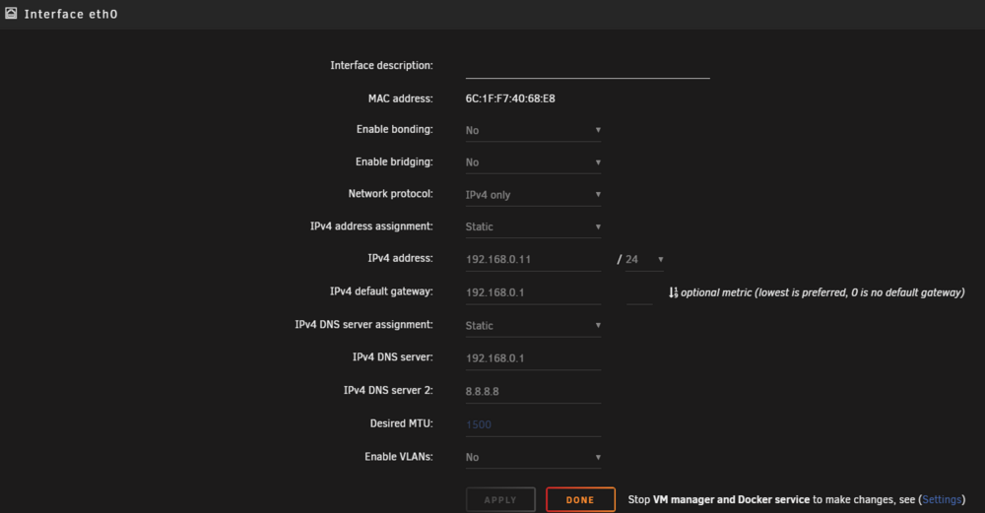Click the MAC address label

pos(400,98)
